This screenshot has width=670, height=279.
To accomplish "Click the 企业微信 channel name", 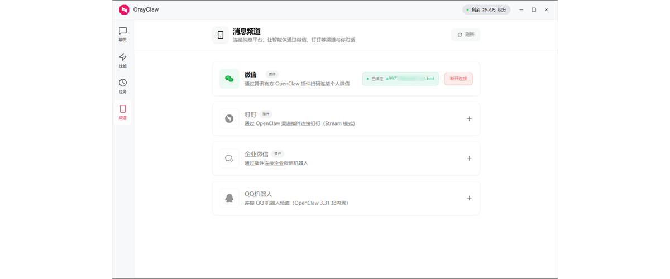I will 257,153.
